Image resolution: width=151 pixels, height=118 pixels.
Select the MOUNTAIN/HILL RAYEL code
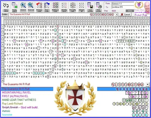[16, 93]
